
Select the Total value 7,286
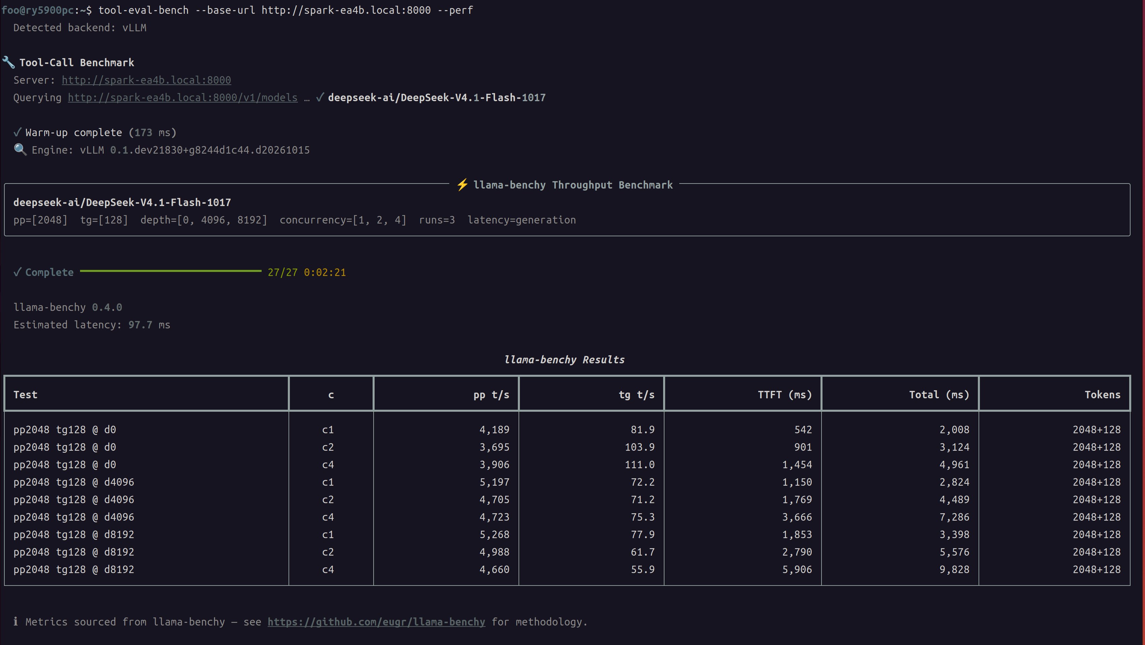click(954, 518)
